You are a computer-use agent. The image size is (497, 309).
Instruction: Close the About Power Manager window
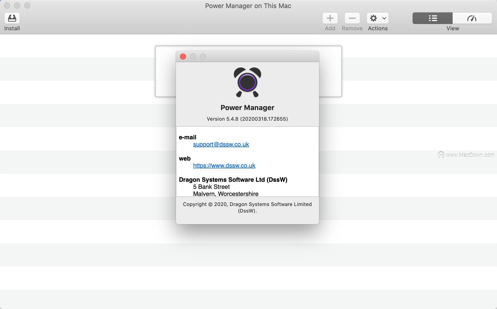click(183, 57)
